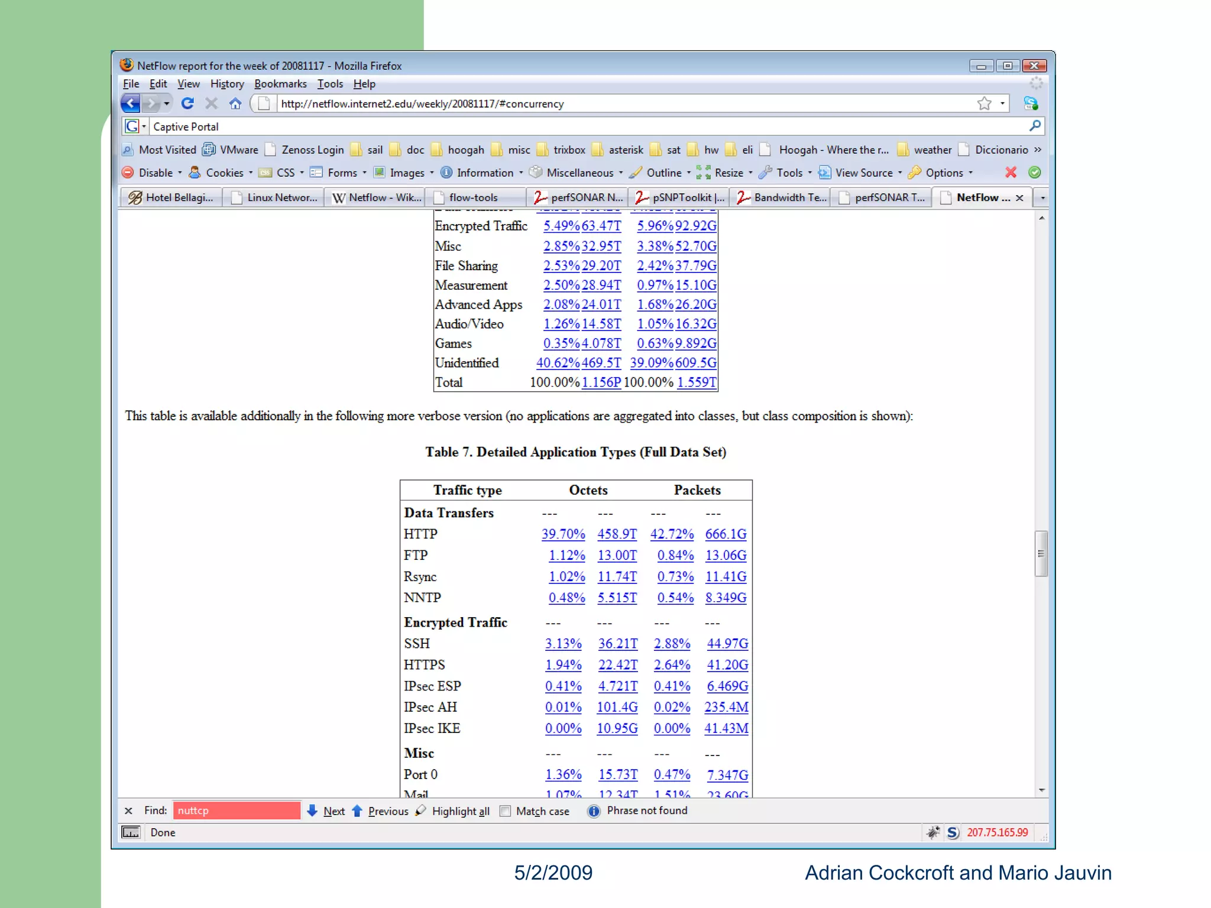Viewport: 1211px width, 908px height.
Task: Open the File menu
Action: click(x=131, y=83)
